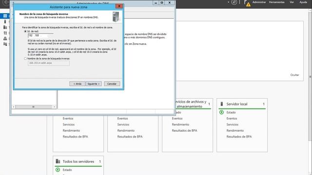Screen dimensions: 312x175
Task: Open the Administrar menu in Server Manager
Action: coord(259,2)
